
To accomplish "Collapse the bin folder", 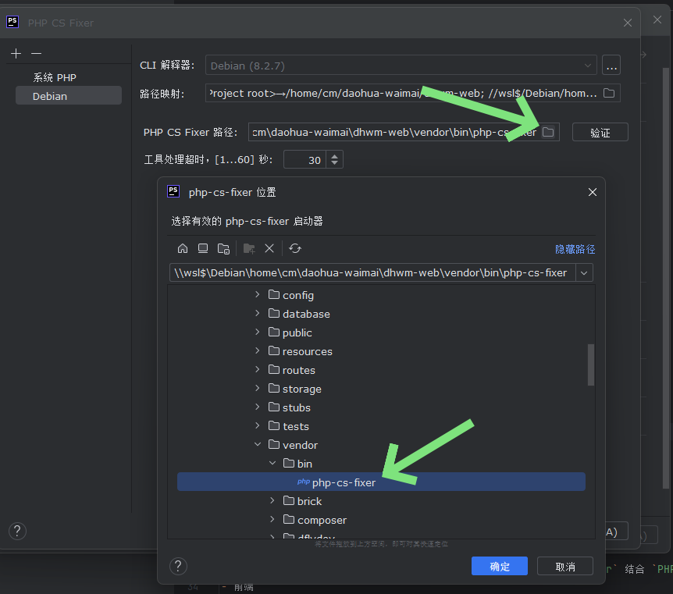I will [x=272, y=463].
